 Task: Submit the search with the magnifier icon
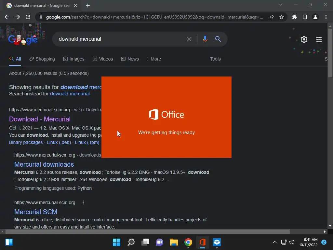click(218, 39)
